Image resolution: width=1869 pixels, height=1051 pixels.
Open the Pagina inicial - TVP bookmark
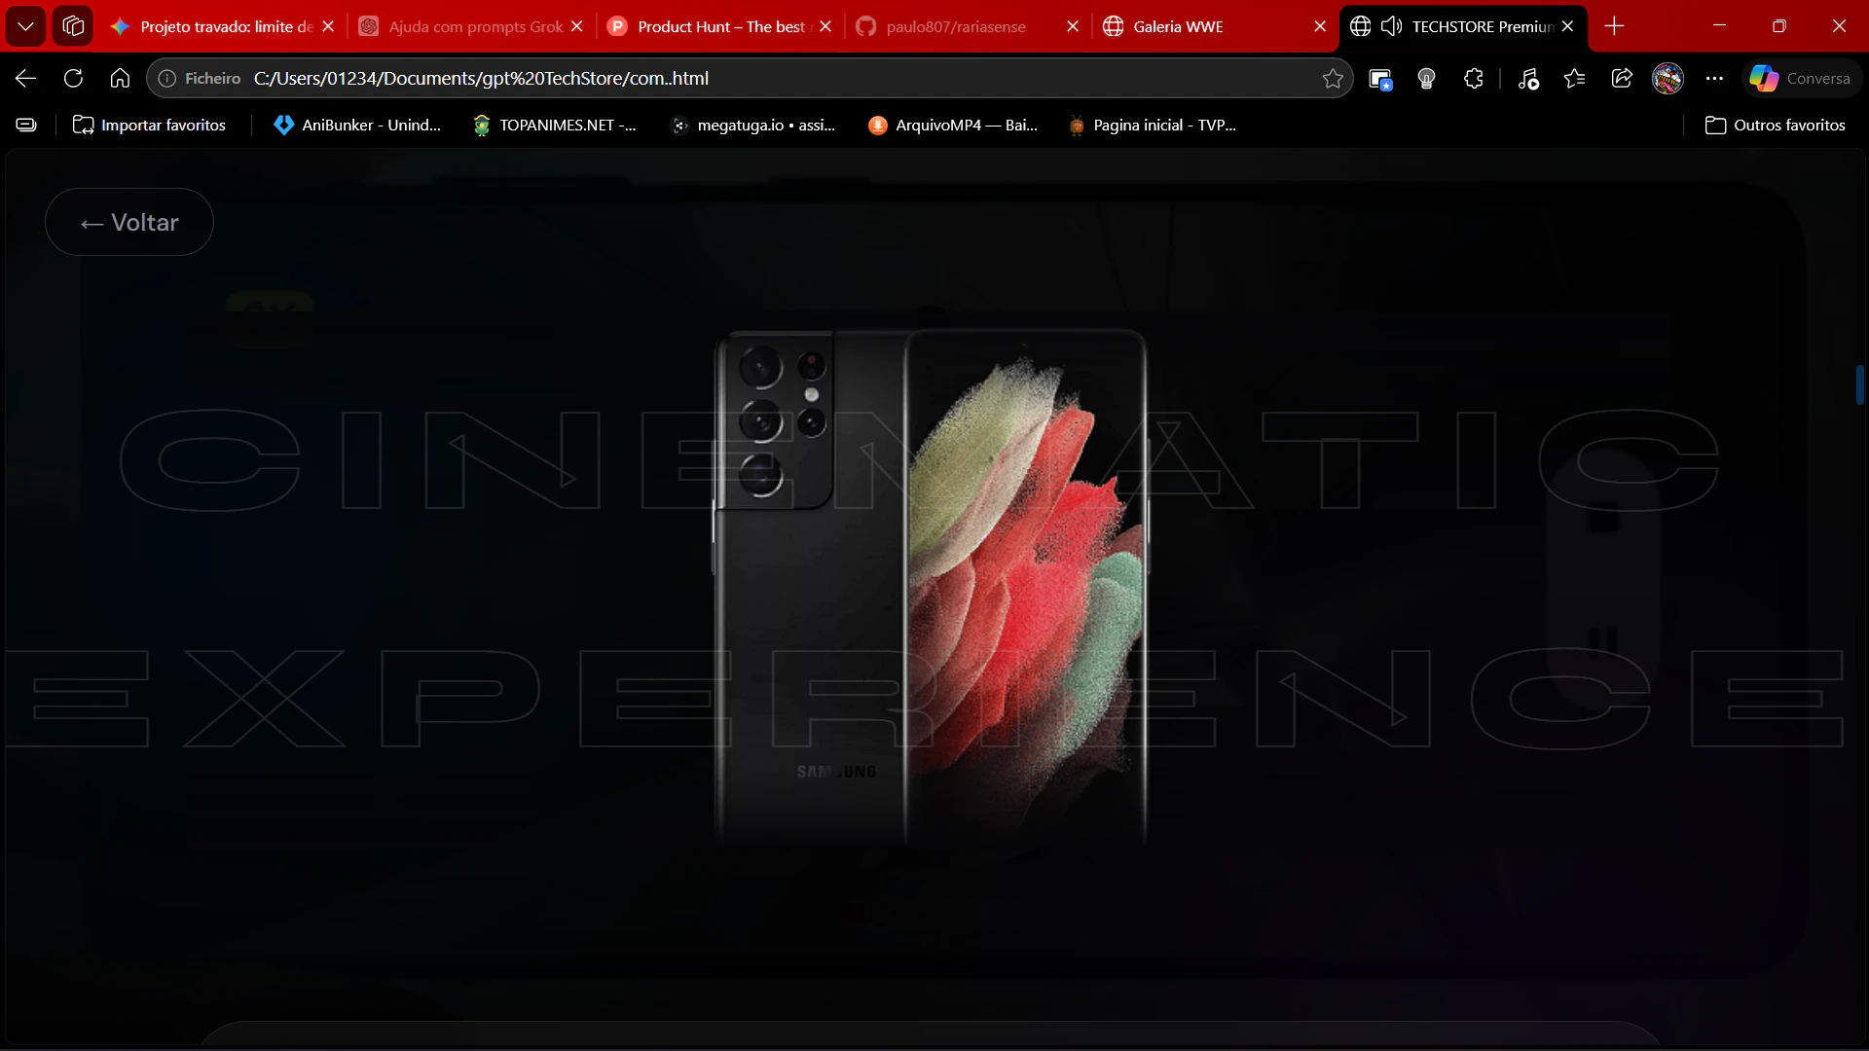pos(1153,125)
